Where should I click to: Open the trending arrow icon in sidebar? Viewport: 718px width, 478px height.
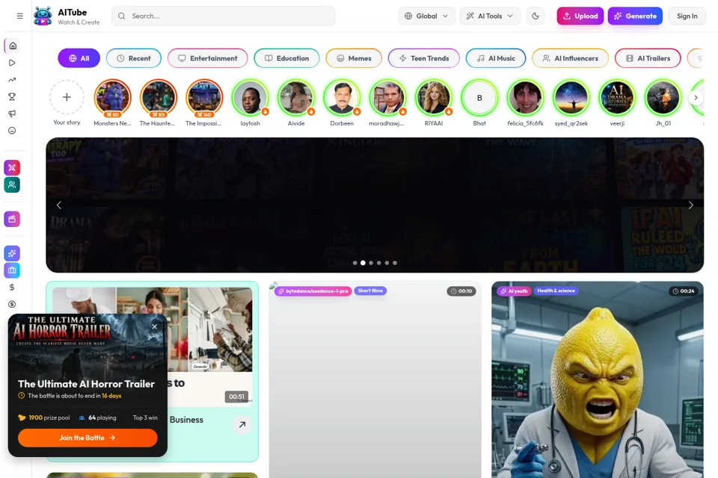(13, 80)
